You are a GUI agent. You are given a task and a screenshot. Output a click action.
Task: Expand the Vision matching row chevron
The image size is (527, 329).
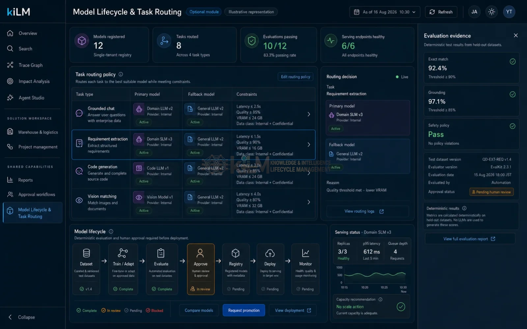(309, 202)
